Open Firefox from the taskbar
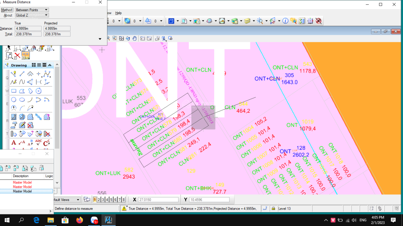This screenshot has width=403, height=226. [x=80, y=220]
